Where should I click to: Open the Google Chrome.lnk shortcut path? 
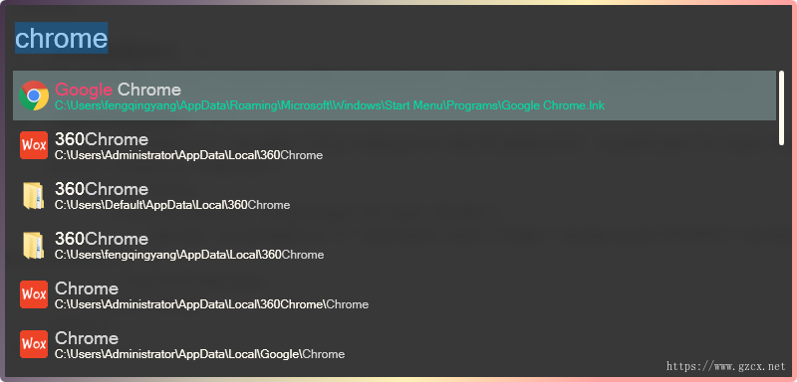tap(330, 106)
